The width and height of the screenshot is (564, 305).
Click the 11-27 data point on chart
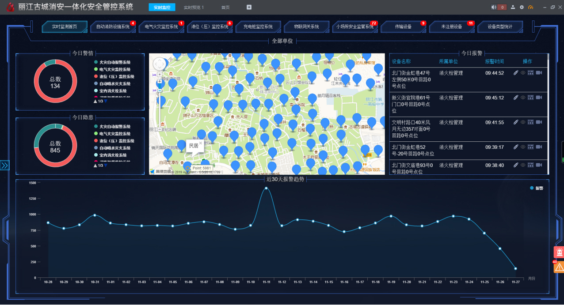click(x=515, y=268)
